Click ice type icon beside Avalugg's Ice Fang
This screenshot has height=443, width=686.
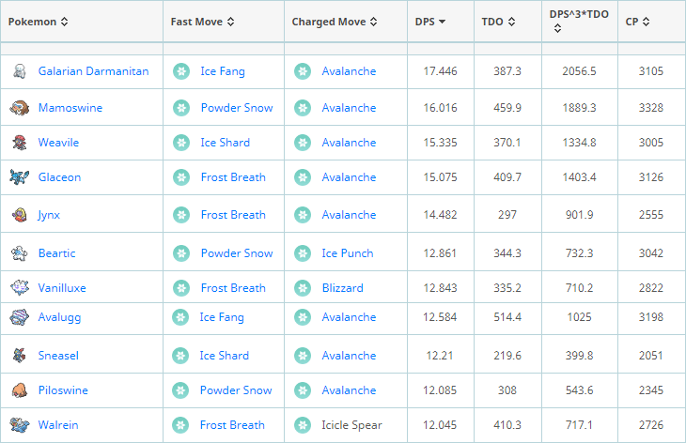pos(180,317)
